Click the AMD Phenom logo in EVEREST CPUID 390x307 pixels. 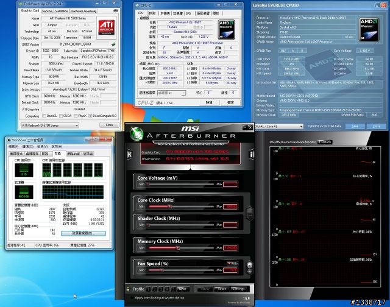(369, 29)
